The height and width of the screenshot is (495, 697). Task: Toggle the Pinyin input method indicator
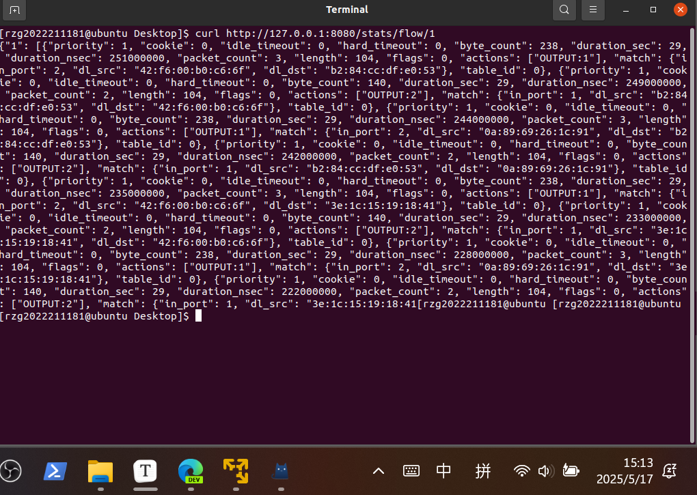483,470
